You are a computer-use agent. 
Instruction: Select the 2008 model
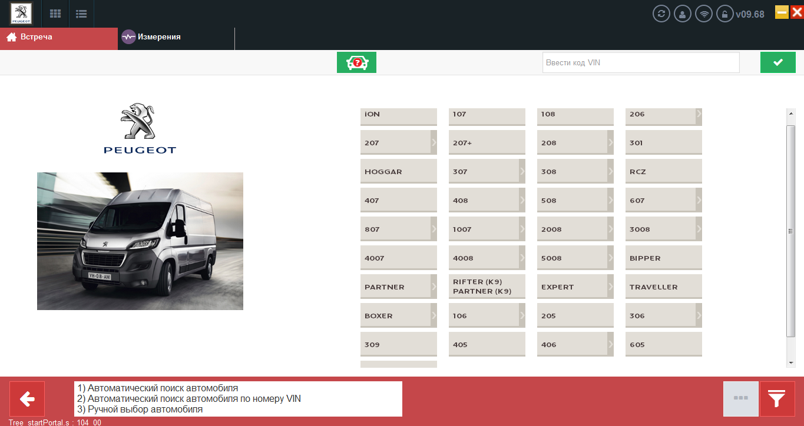pos(575,229)
